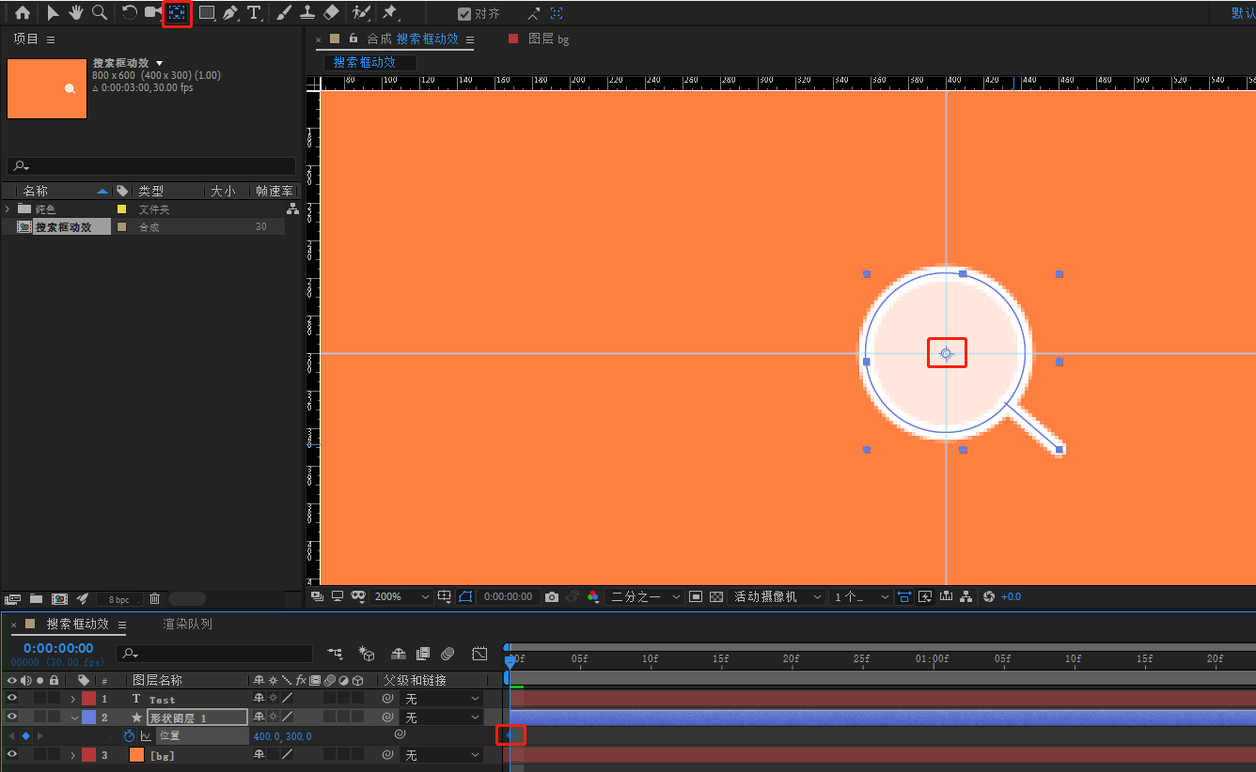Show channel and color management settings
The height and width of the screenshot is (772, 1256).
point(593,596)
